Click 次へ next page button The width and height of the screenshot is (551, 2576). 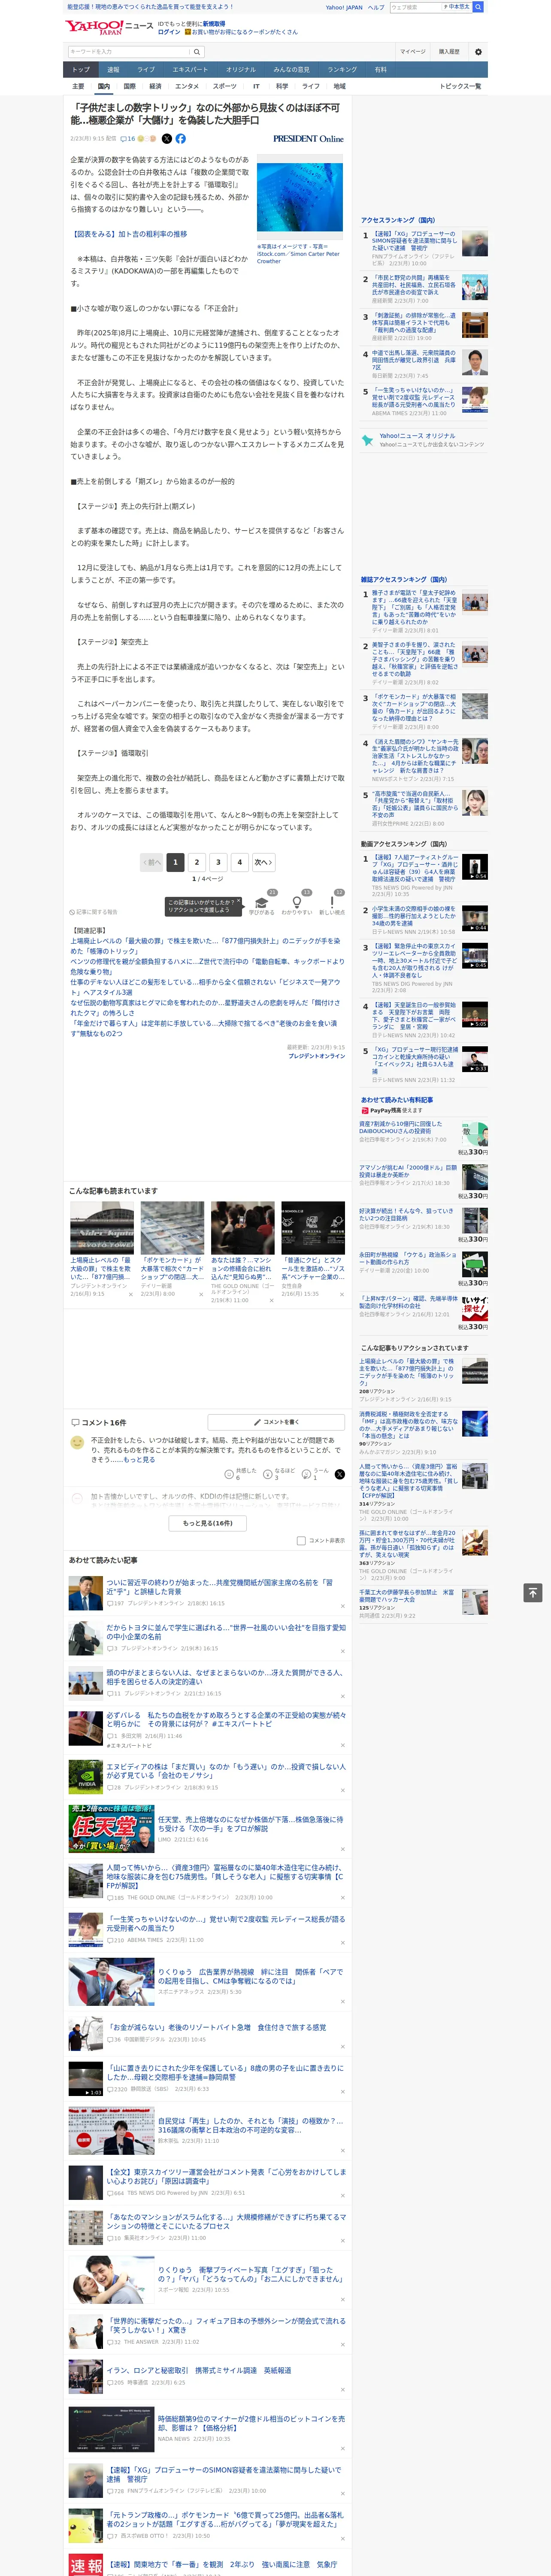pos(263,862)
